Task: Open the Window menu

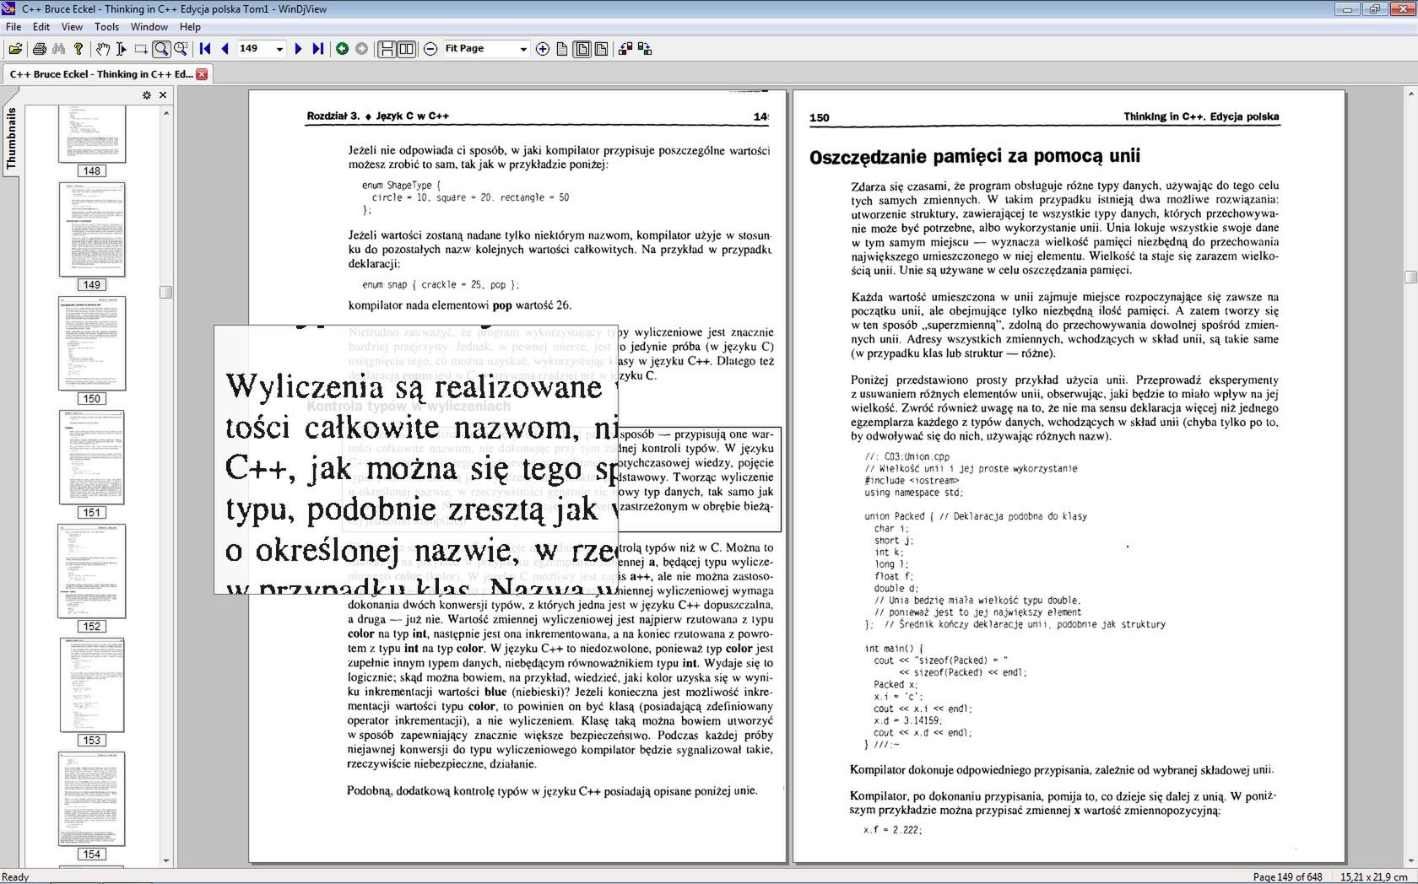Action: [x=149, y=27]
